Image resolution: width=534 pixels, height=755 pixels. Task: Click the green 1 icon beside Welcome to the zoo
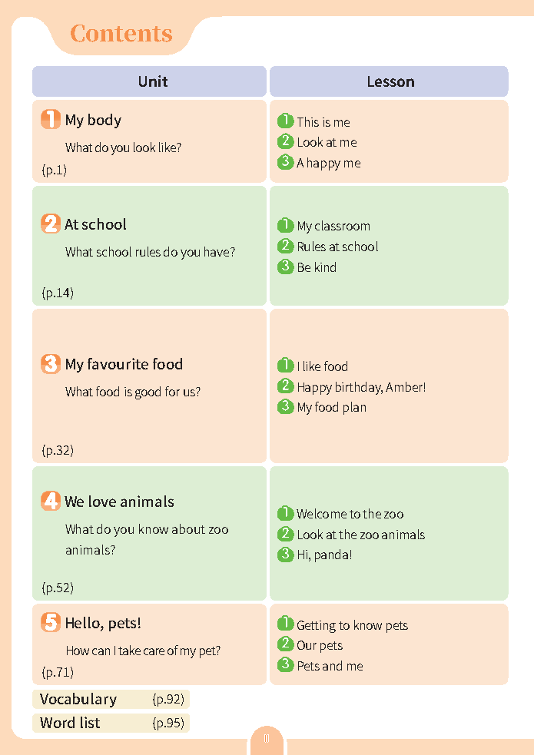[286, 514]
